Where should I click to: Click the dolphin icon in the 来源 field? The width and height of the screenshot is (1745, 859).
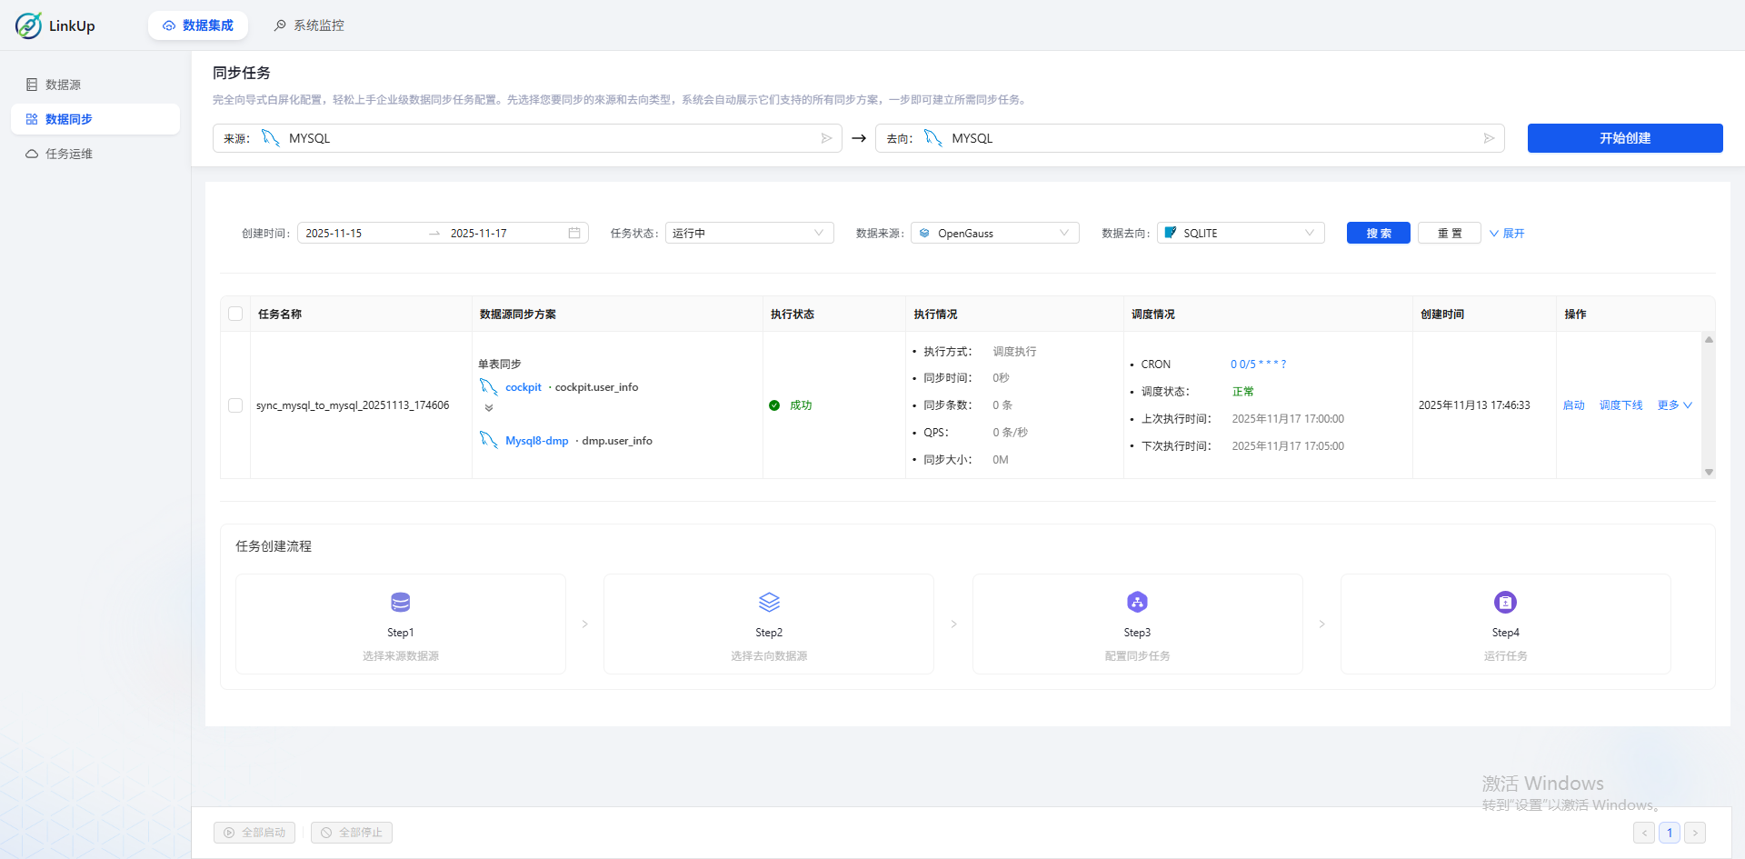[270, 137]
